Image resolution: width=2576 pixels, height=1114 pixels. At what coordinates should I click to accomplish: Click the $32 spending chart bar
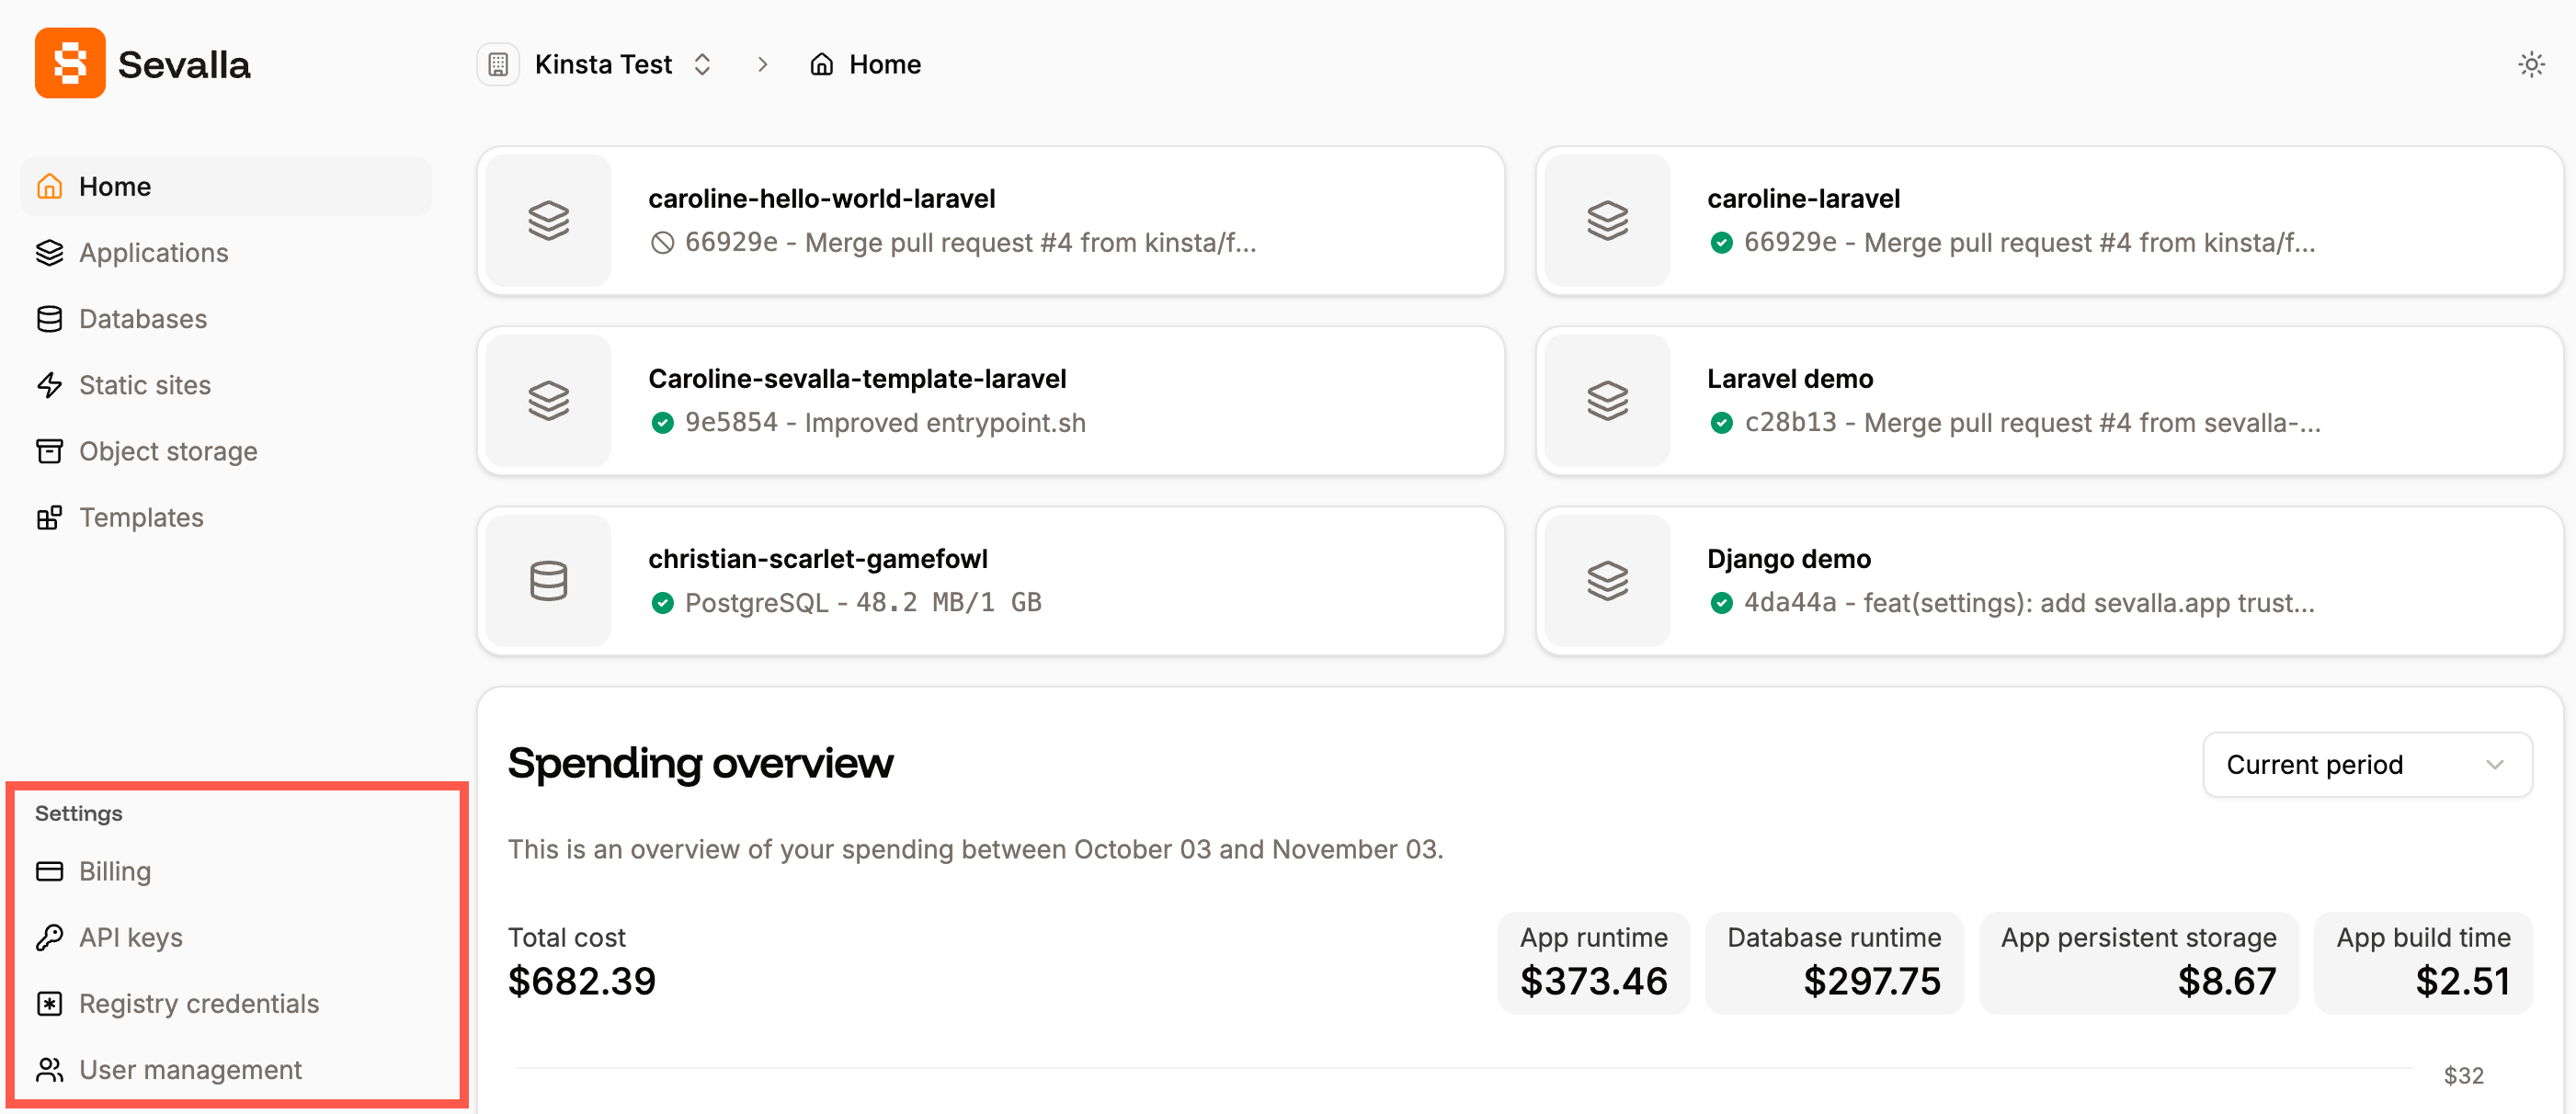[2465, 1076]
